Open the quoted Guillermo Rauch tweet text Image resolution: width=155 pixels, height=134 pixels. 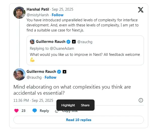tap(85, 54)
